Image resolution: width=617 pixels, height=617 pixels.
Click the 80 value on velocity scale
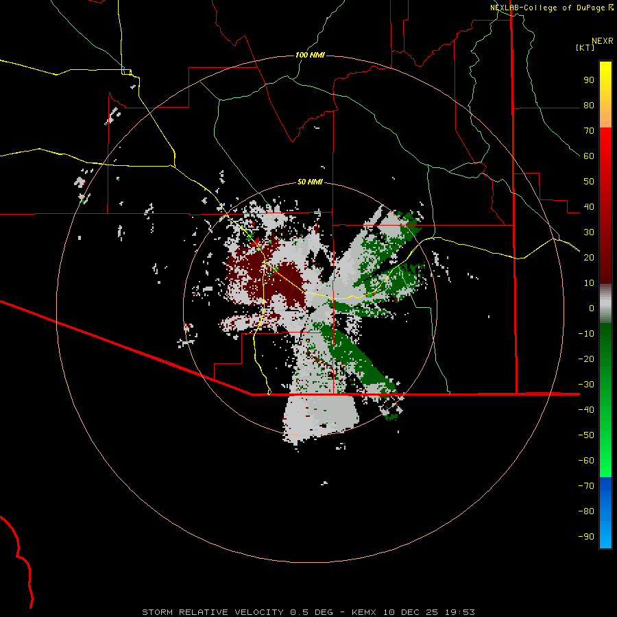[589, 106]
